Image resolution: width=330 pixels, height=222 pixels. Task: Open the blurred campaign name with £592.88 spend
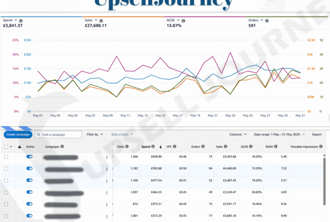(64, 169)
